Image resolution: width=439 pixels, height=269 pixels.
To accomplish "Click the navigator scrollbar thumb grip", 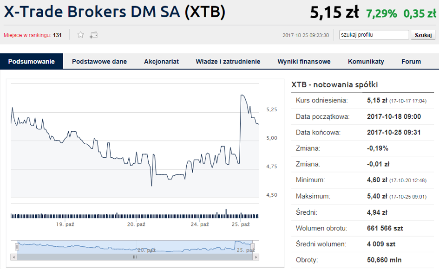I will click(x=135, y=257).
